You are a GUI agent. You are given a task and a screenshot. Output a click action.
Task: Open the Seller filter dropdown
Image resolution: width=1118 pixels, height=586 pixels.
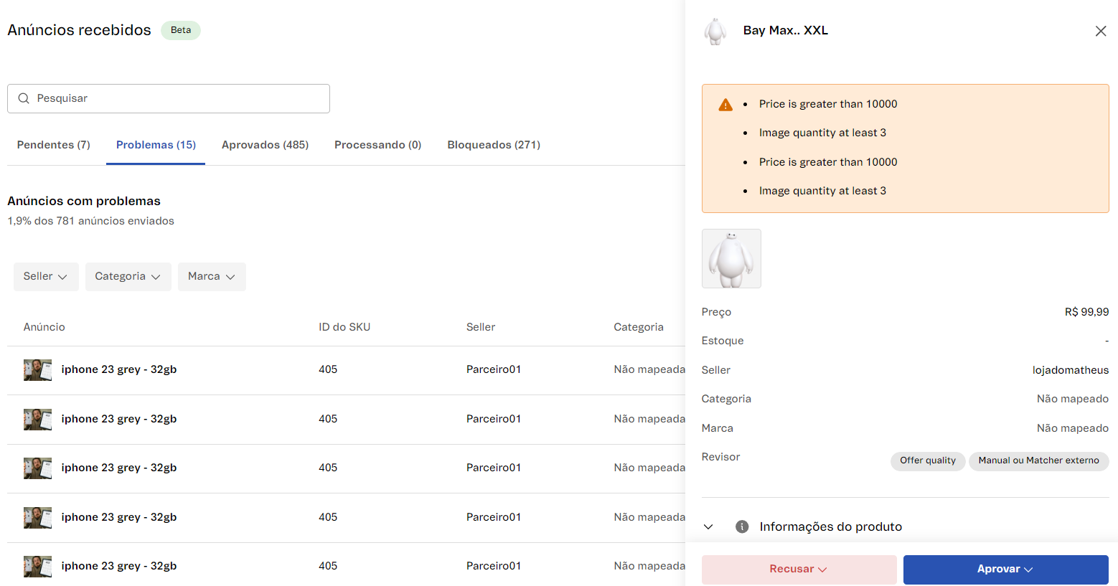point(46,276)
